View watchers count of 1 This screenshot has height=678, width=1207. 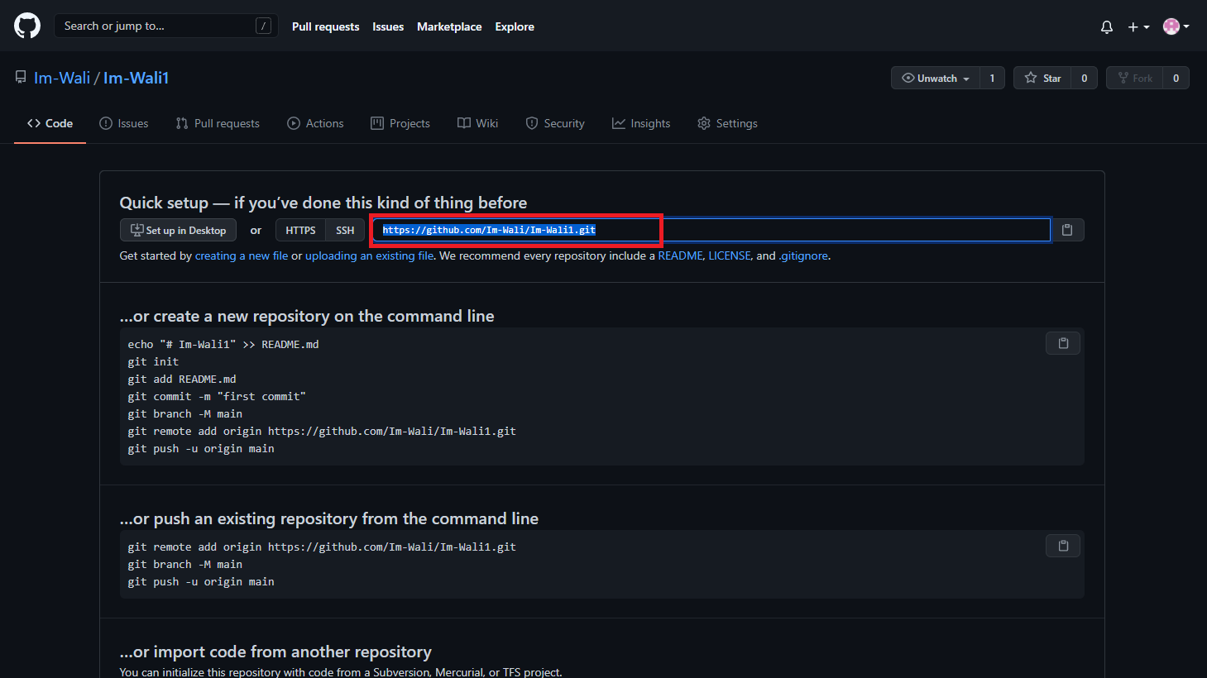pos(992,78)
